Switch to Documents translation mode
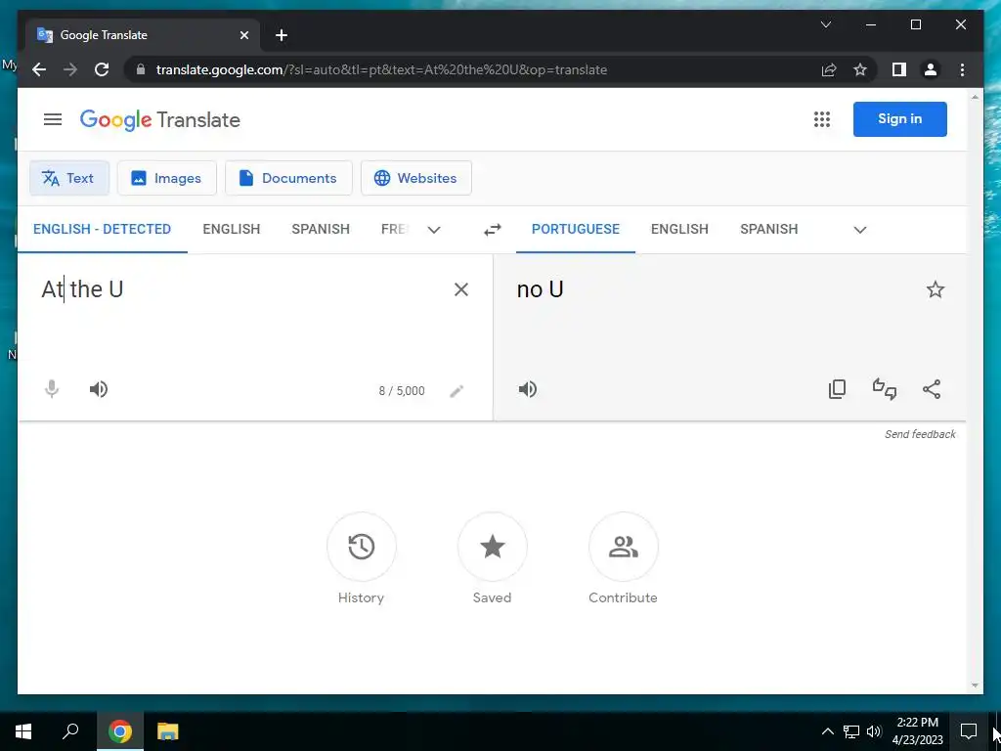 pos(288,178)
